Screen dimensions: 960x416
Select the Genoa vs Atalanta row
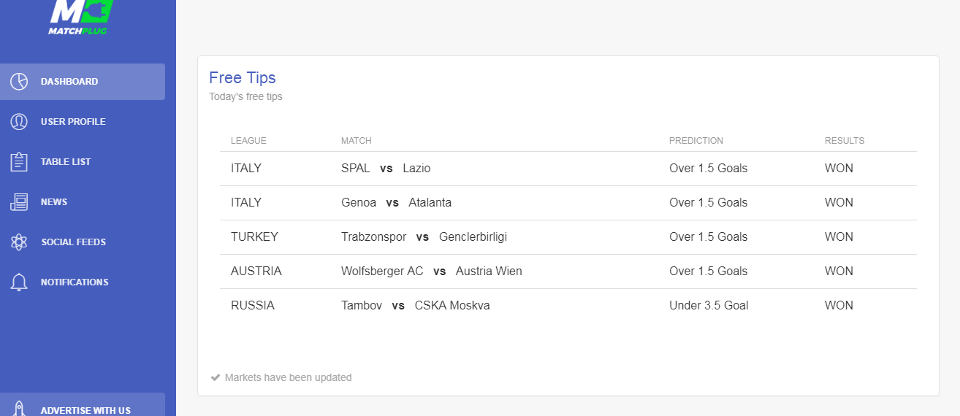coord(396,203)
